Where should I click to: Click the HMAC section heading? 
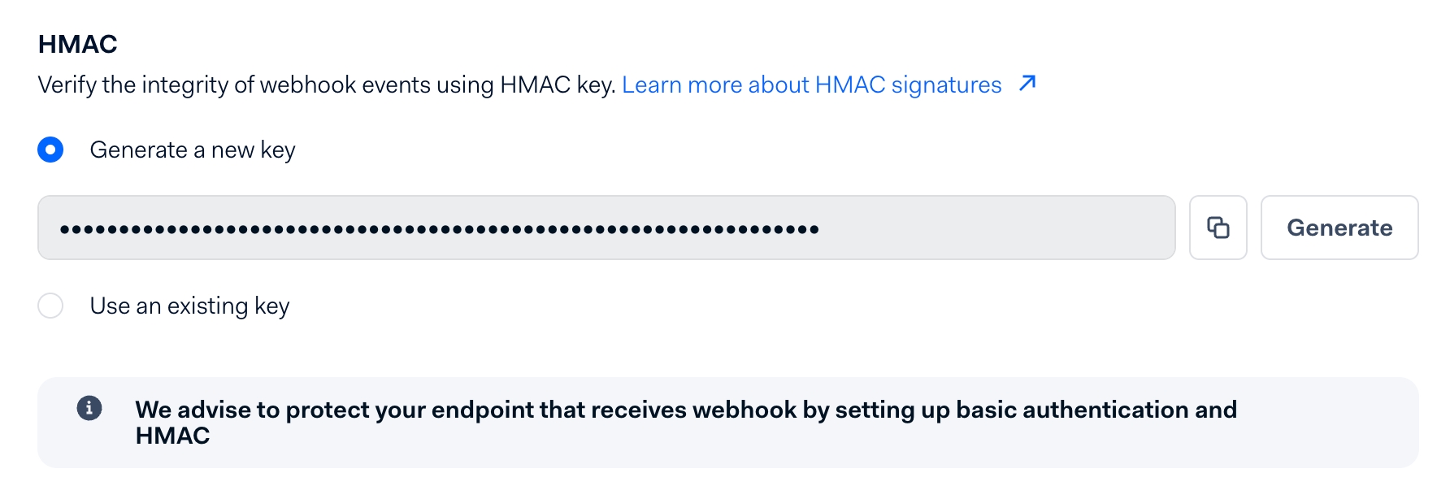[x=78, y=44]
